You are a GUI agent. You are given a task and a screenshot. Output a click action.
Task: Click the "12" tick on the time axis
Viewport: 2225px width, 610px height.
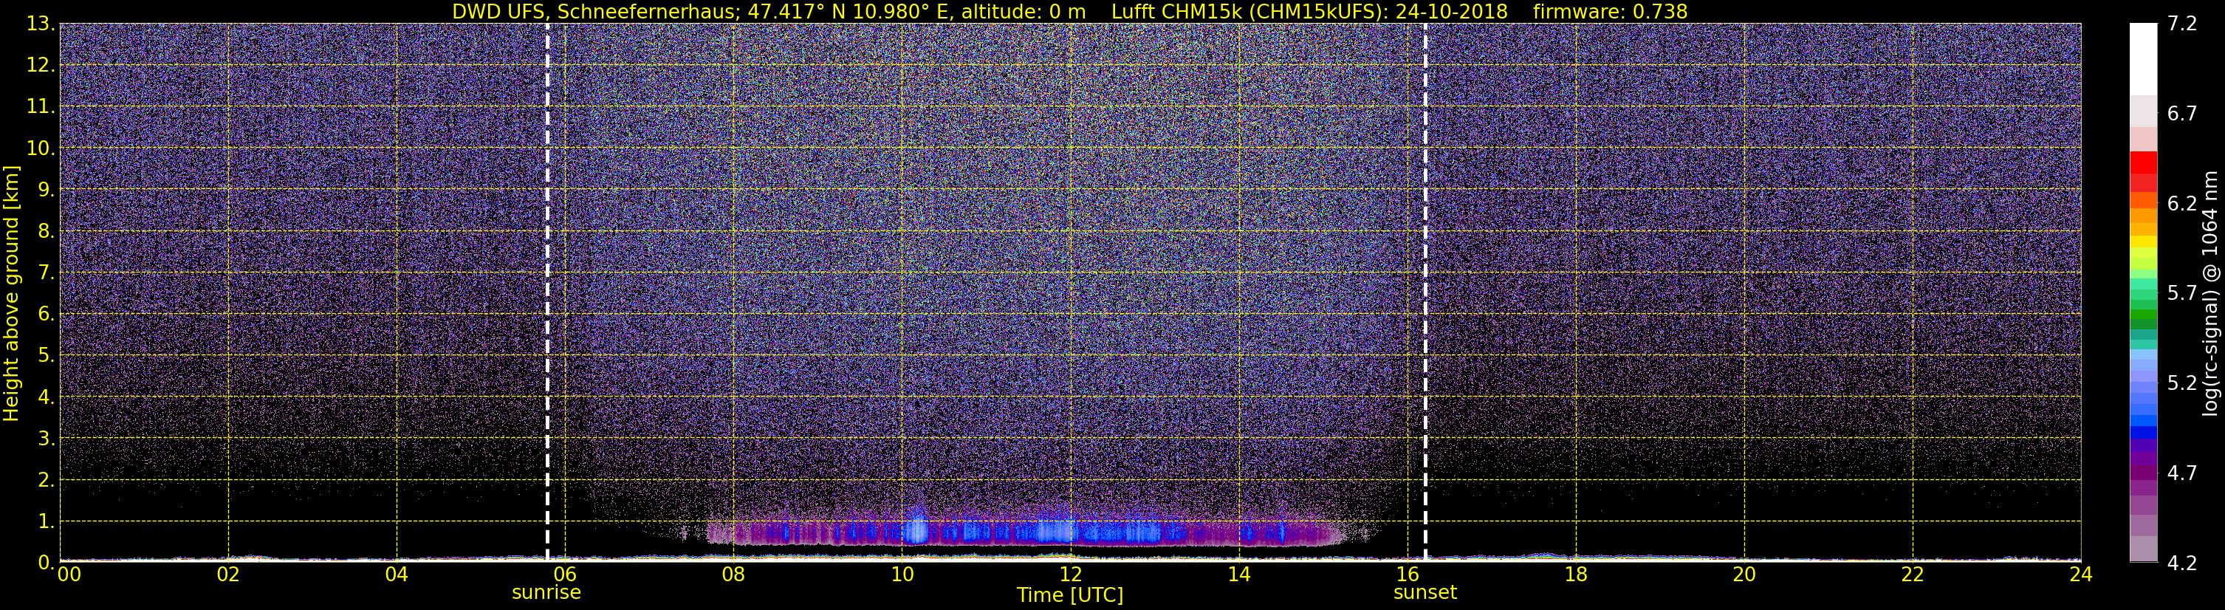coord(1070,575)
